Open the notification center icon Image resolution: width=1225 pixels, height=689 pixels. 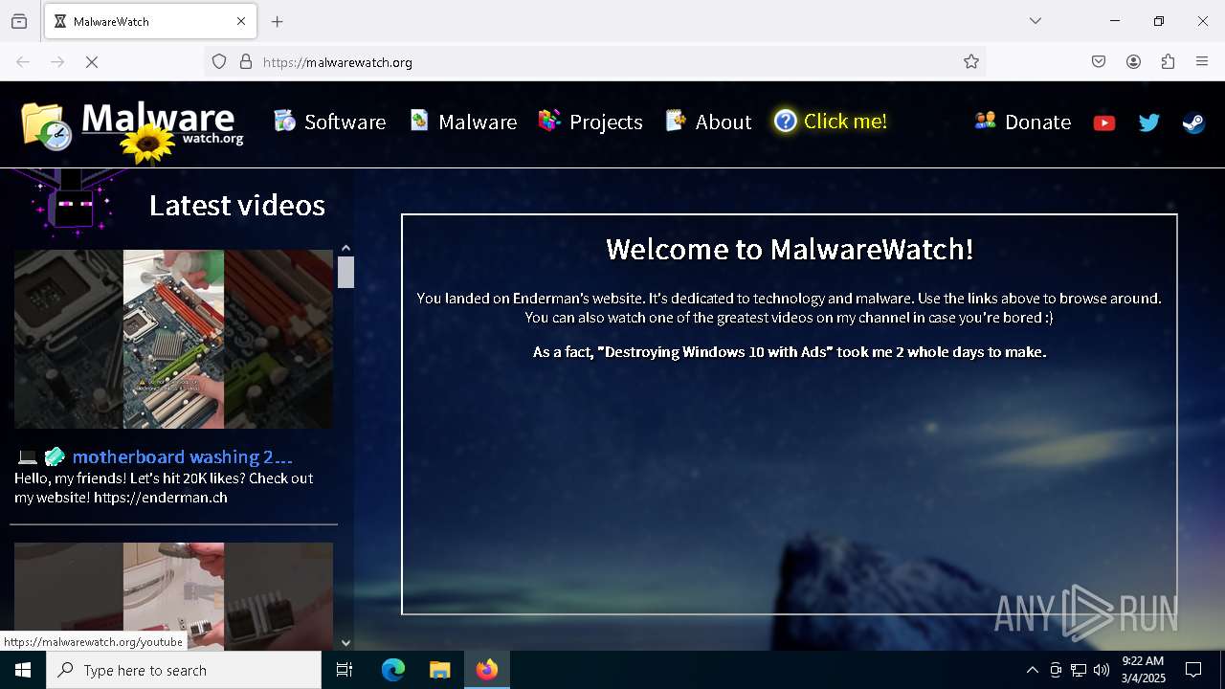click(x=1193, y=670)
